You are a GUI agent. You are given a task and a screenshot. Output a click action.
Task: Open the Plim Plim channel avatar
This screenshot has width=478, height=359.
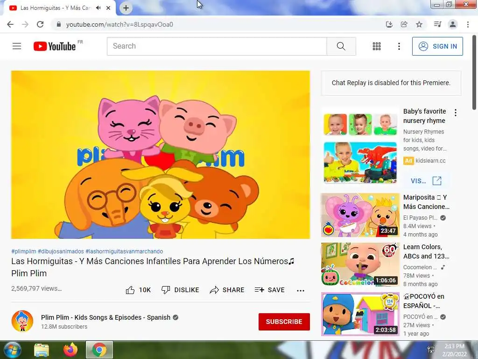click(x=22, y=321)
